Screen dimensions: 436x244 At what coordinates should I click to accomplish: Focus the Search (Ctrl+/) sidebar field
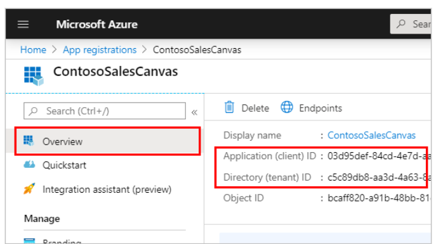[105, 111]
